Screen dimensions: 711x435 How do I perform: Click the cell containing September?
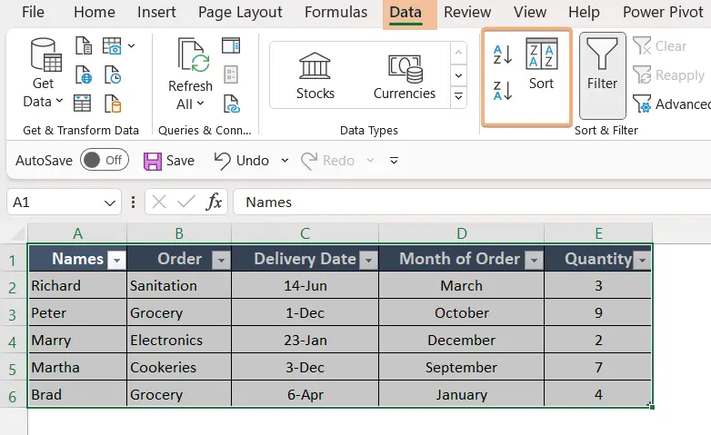pyautogui.click(x=461, y=367)
